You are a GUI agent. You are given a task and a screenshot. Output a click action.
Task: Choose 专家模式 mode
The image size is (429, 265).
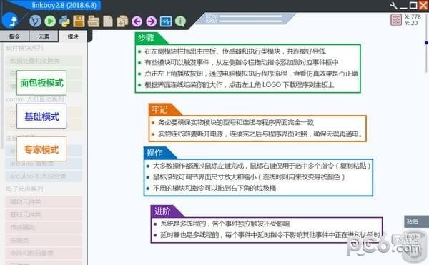[x=41, y=149]
